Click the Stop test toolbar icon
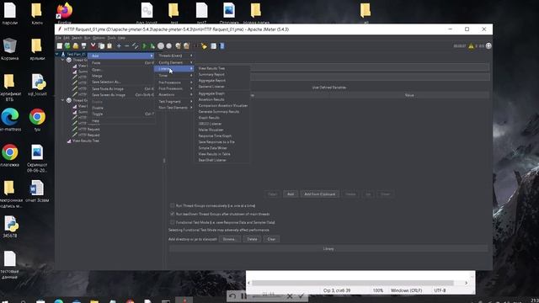 coord(161,46)
